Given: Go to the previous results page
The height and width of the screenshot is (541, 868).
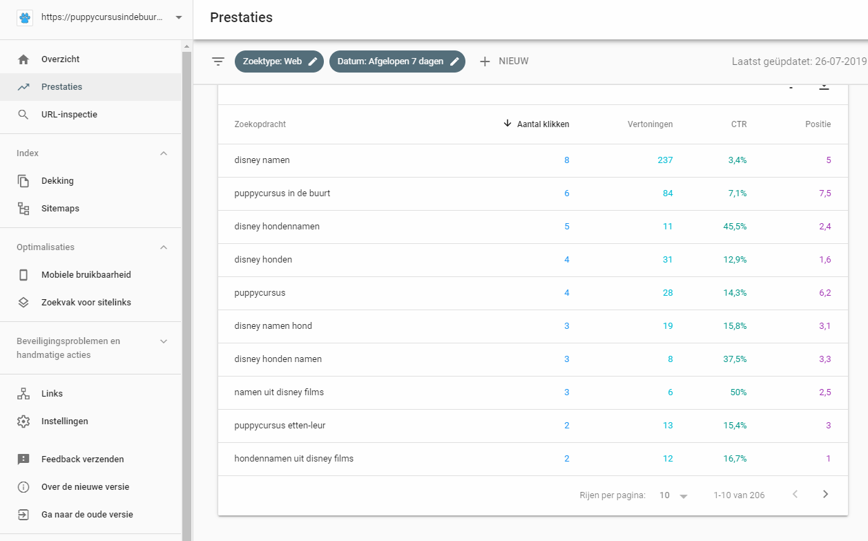Looking at the screenshot, I should (795, 495).
